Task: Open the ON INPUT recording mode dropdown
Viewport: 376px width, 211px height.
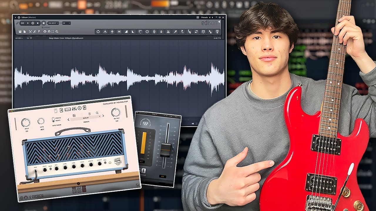Action: 53,23
